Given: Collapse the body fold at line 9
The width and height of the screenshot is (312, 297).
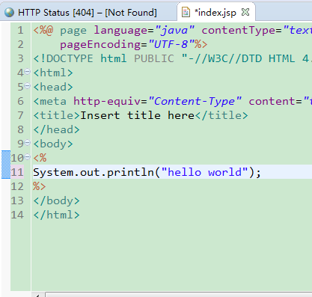Looking at the screenshot, I should (x=28, y=143).
